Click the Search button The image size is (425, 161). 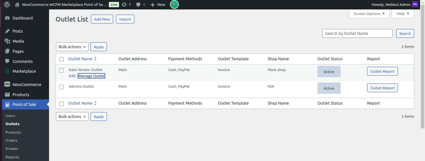[405, 34]
